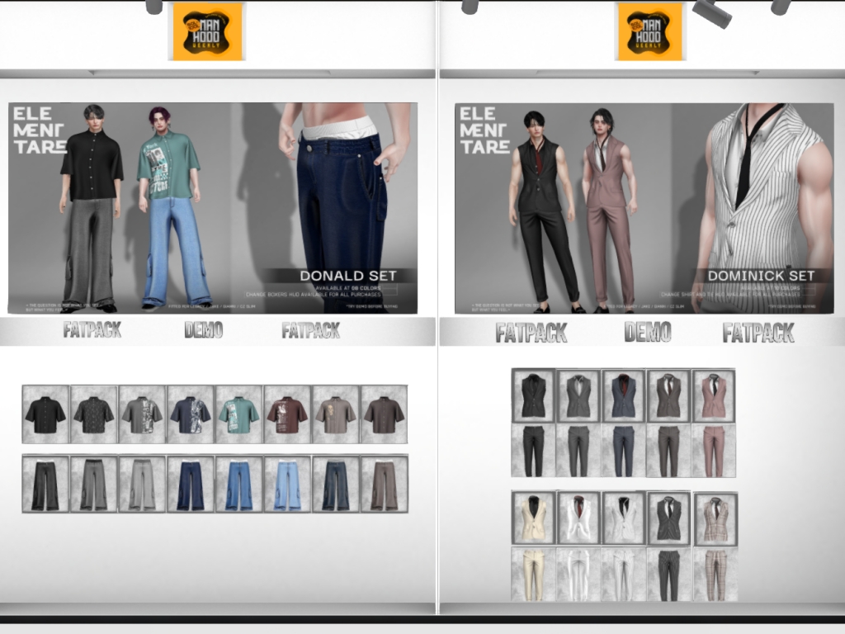This screenshot has width=845, height=634.
Task: Click Manhood Weekly logo above Dominick Set
Action: click(x=650, y=31)
